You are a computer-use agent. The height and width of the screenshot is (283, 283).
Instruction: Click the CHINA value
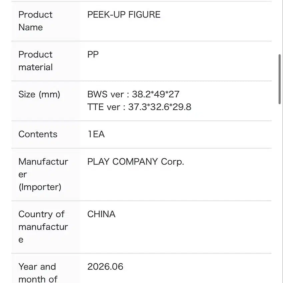(101, 214)
